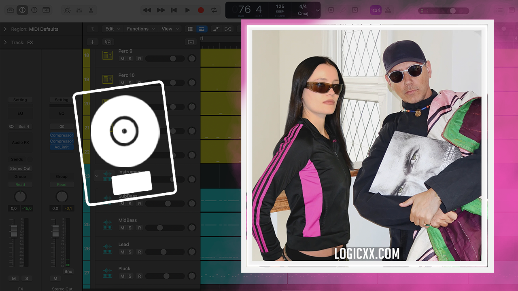Click the first Compressor plugin slot

click(62, 135)
